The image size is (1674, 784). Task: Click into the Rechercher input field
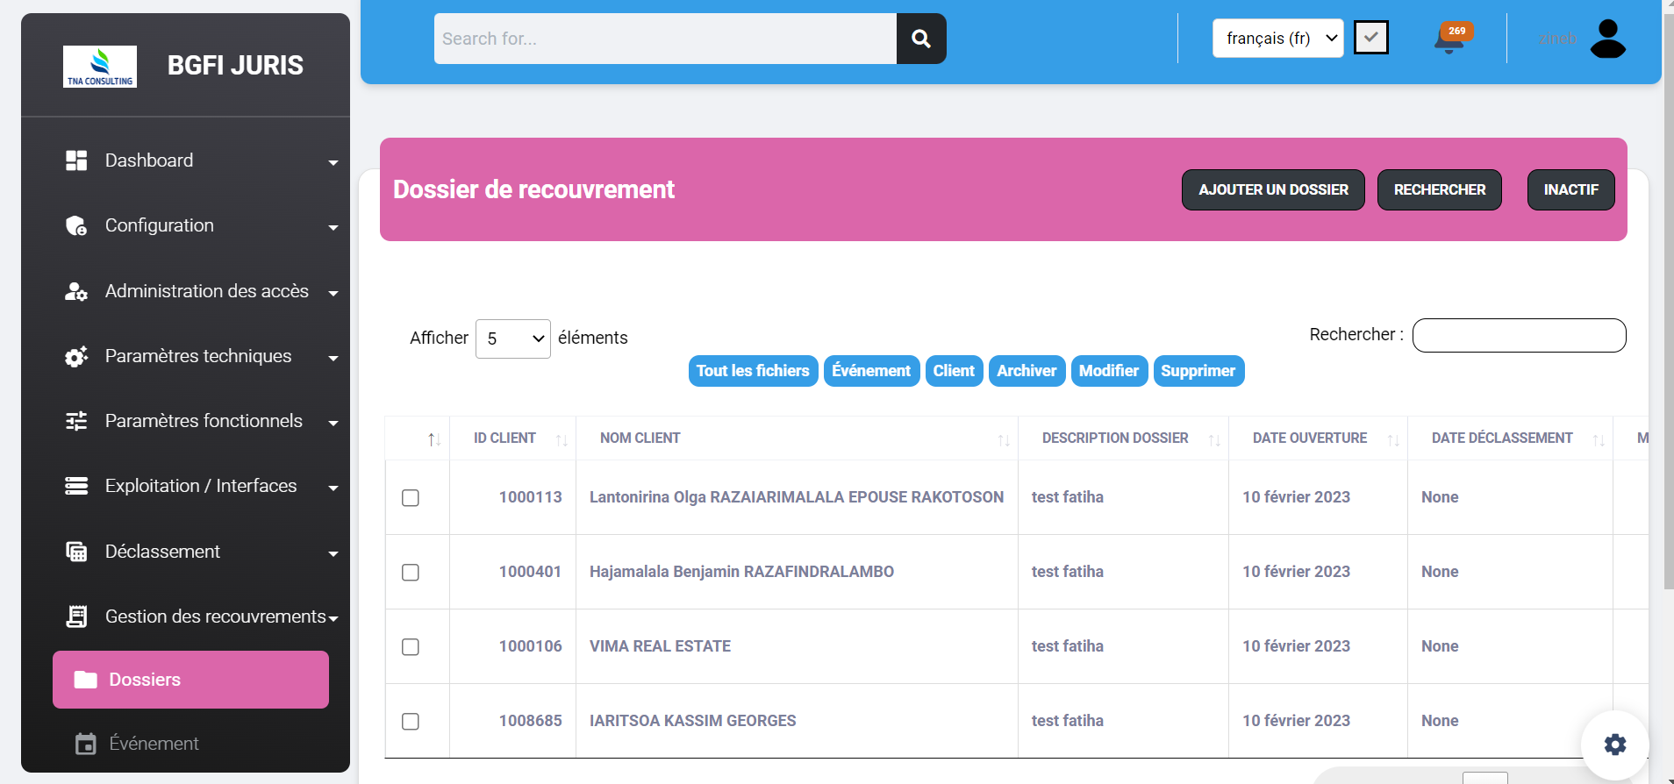coord(1519,335)
